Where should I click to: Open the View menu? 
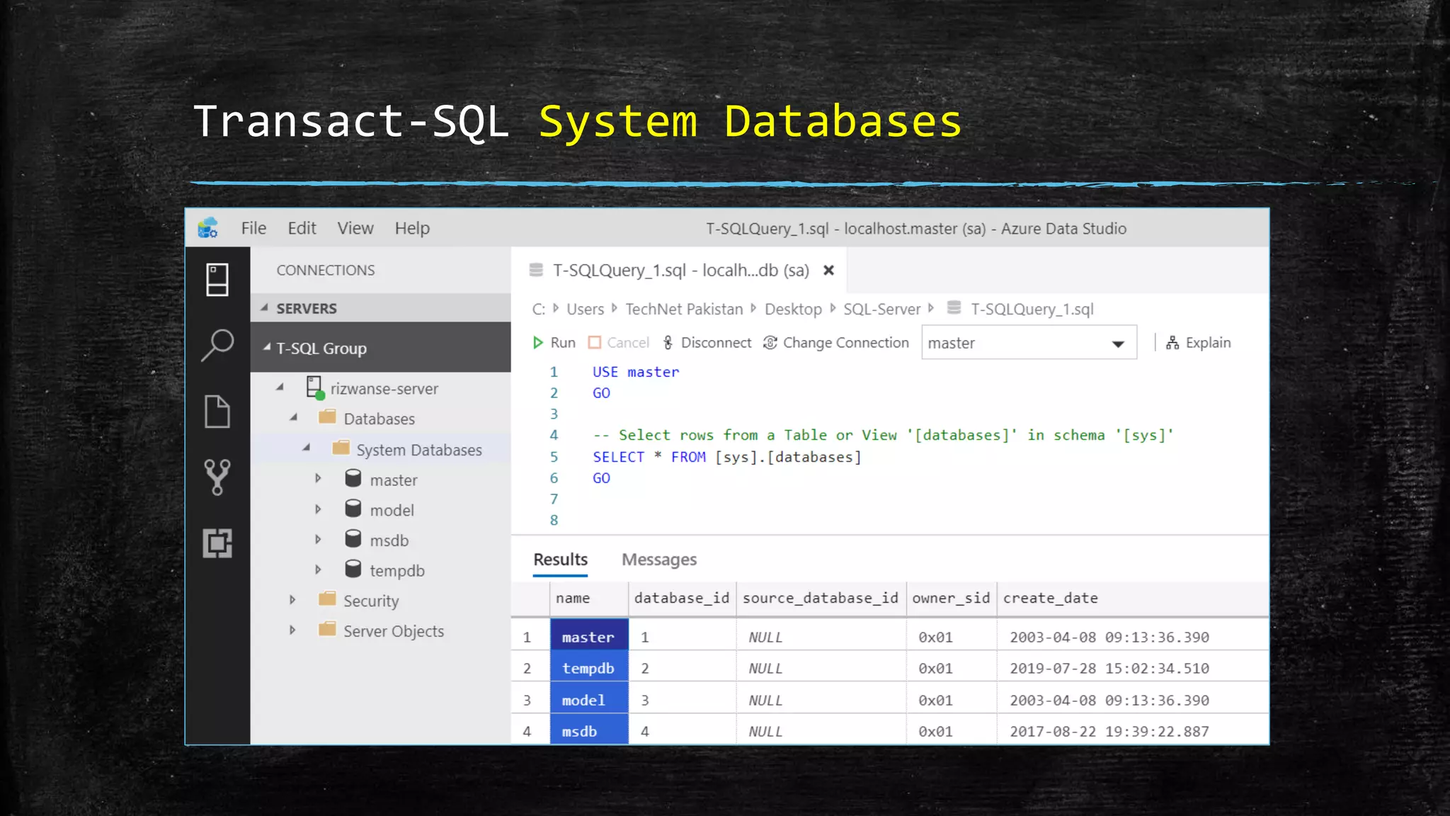355,228
